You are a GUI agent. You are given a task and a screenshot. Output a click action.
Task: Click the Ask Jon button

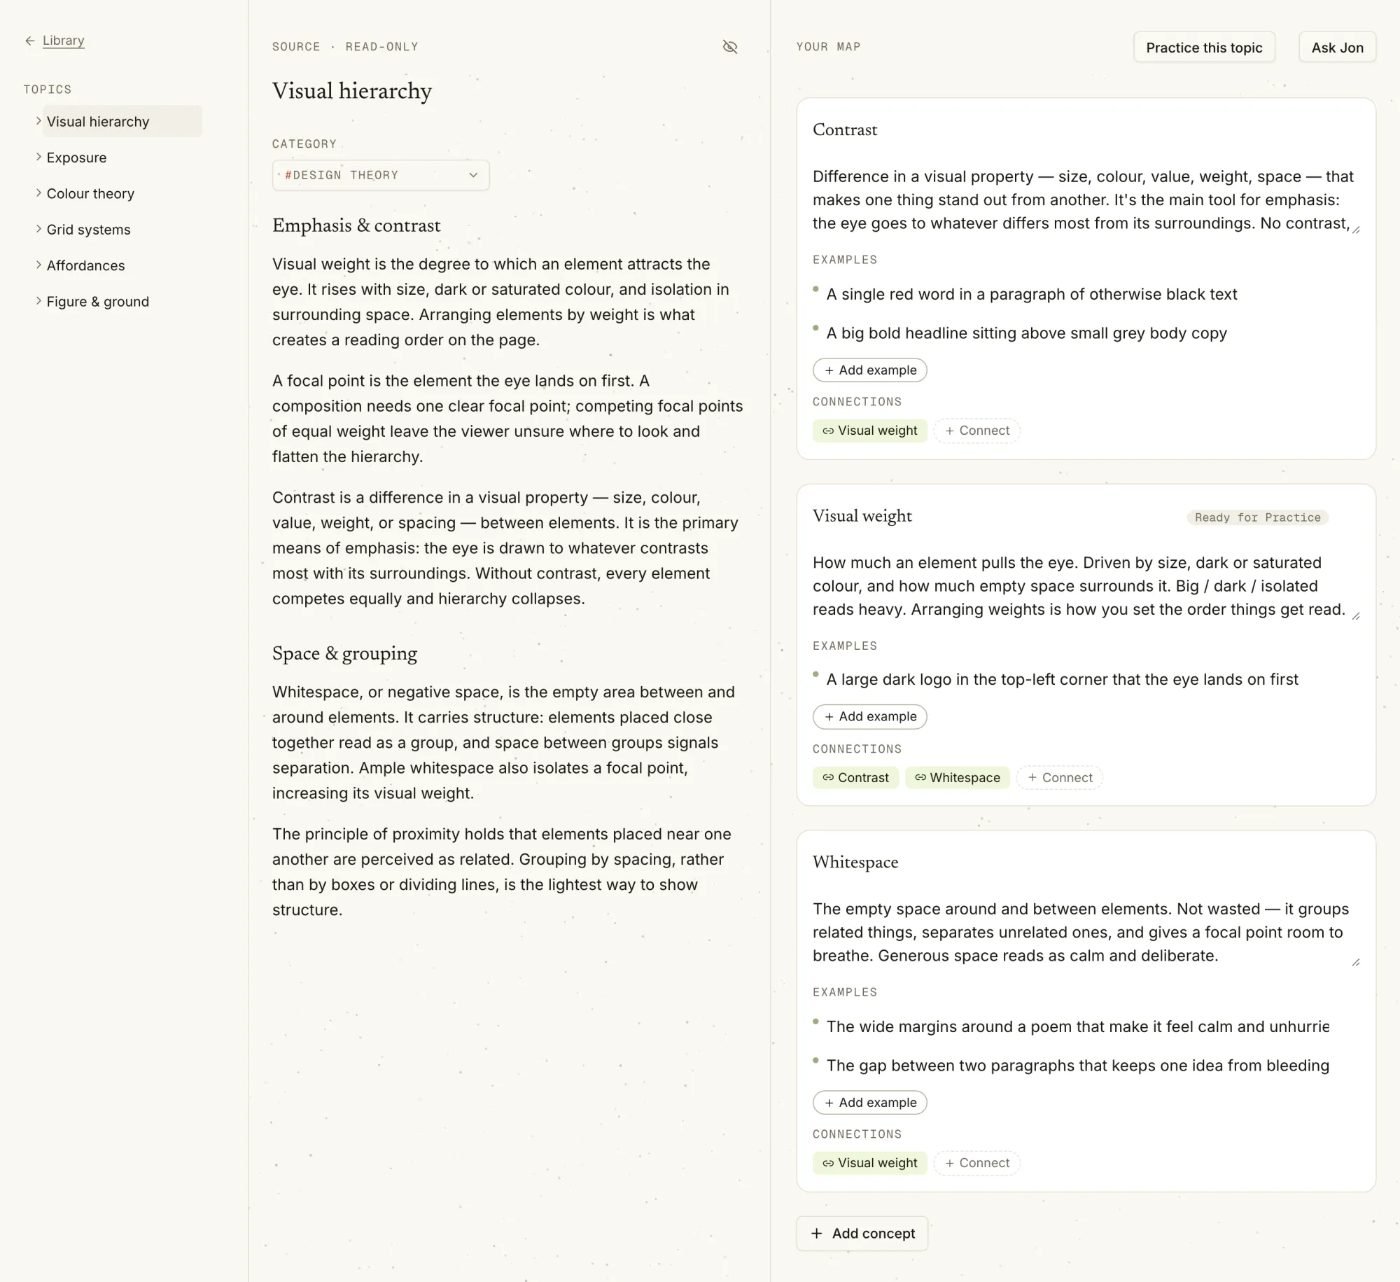tap(1337, 48)
